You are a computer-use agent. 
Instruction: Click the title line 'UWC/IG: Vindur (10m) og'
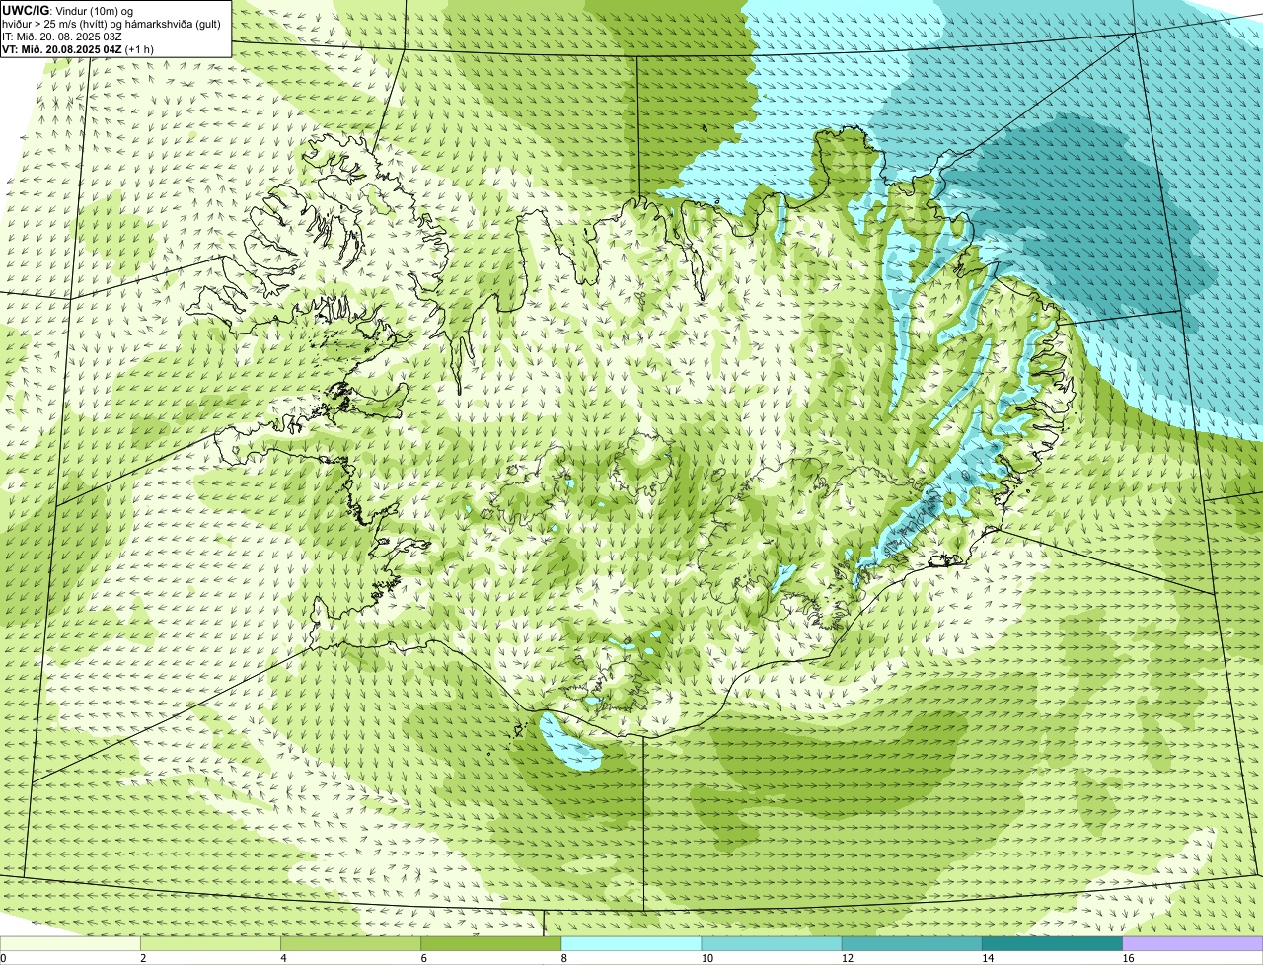click(x=68, y=11)
